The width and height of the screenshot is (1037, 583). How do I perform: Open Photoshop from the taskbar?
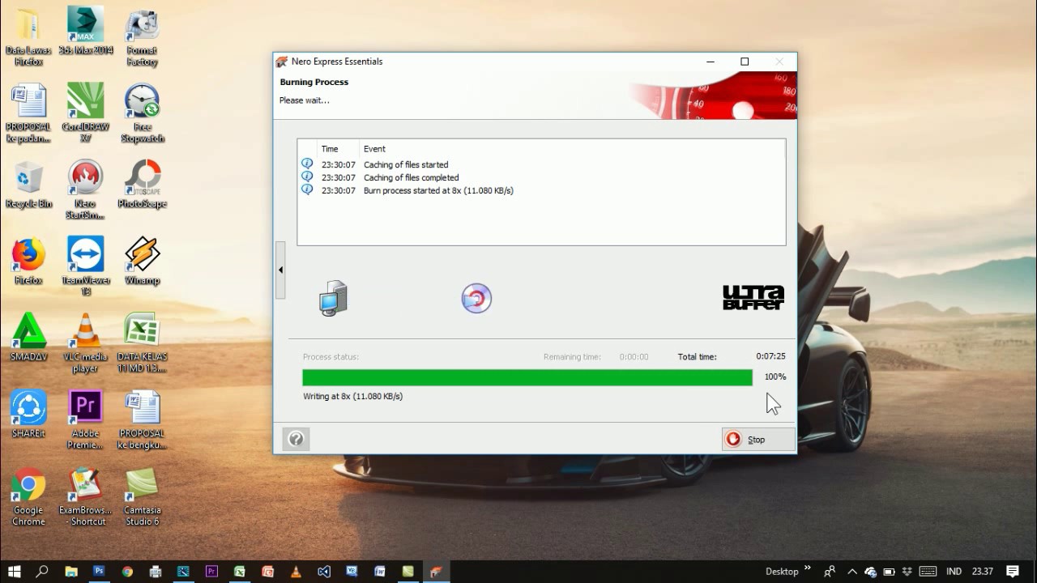(x=99, y=571)
